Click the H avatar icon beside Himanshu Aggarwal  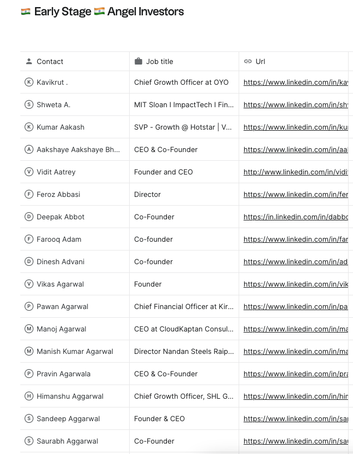(29, 397)
